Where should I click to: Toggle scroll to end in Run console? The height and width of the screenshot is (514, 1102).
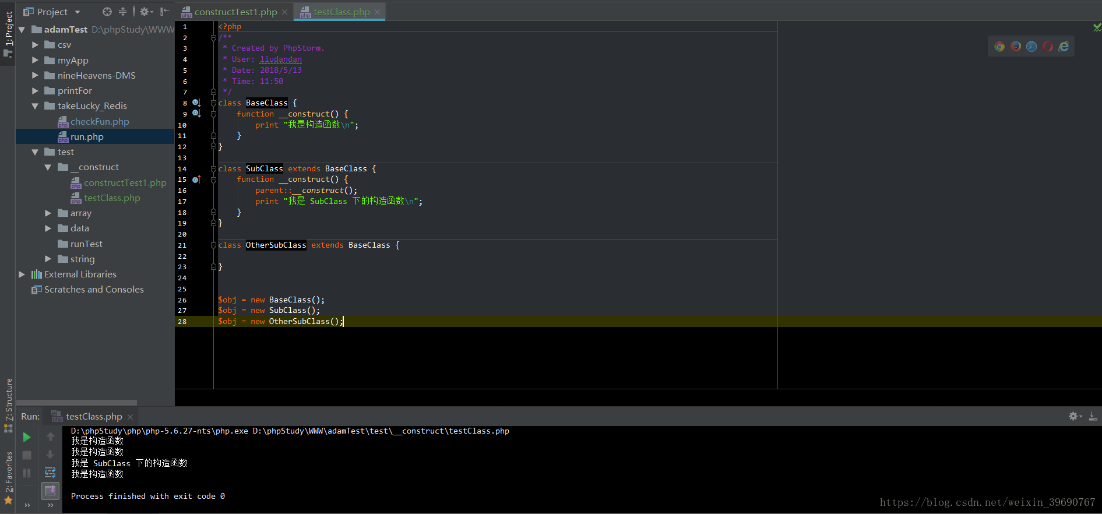tap(50, 491)
